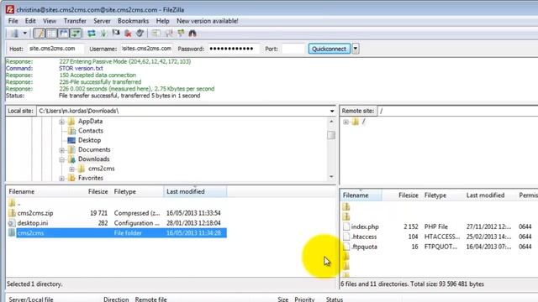Viewport: 538px width, 302px height.
Task: Open the Edit menu
Action: [30, 21]
